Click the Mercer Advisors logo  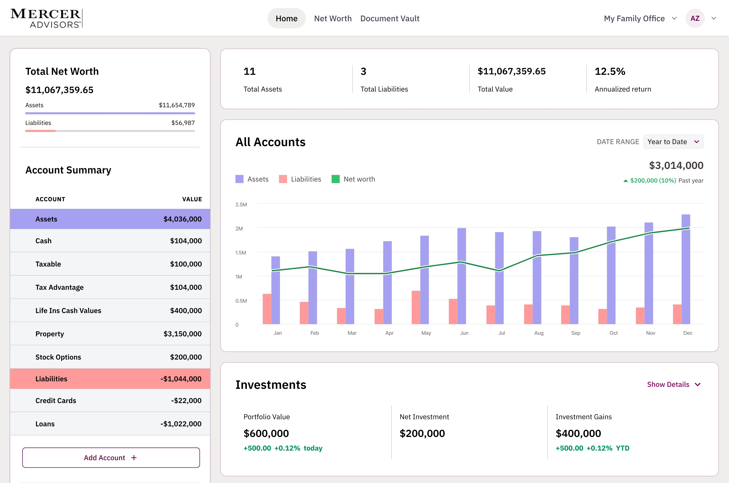47,18
